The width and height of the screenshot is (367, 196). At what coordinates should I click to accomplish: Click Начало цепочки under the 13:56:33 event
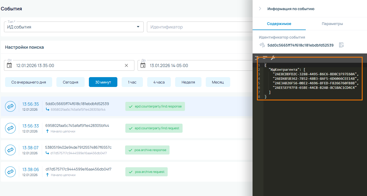pyautogui.click(x=63, y=131)
